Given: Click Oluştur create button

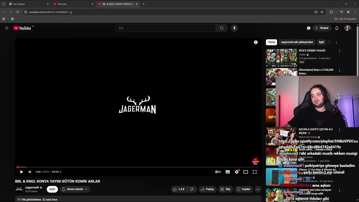Looking at the screenshot, I should (321, 28).
